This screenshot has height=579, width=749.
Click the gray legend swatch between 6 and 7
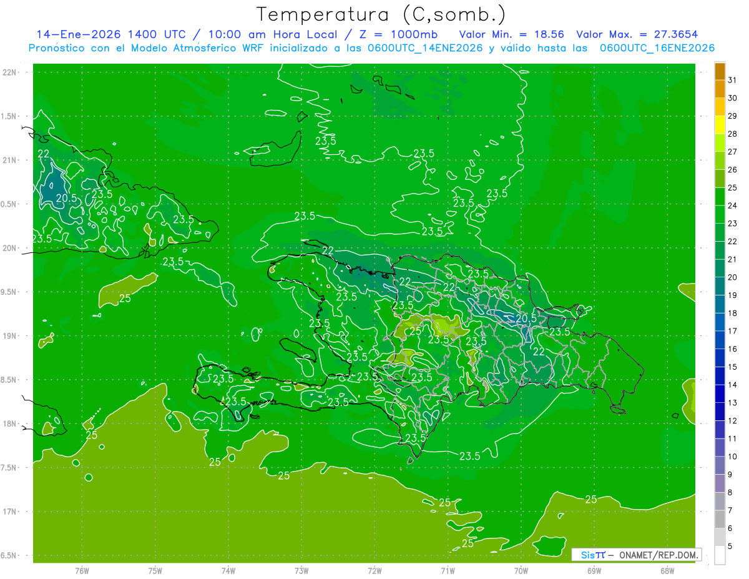click(x=720, y=520)
